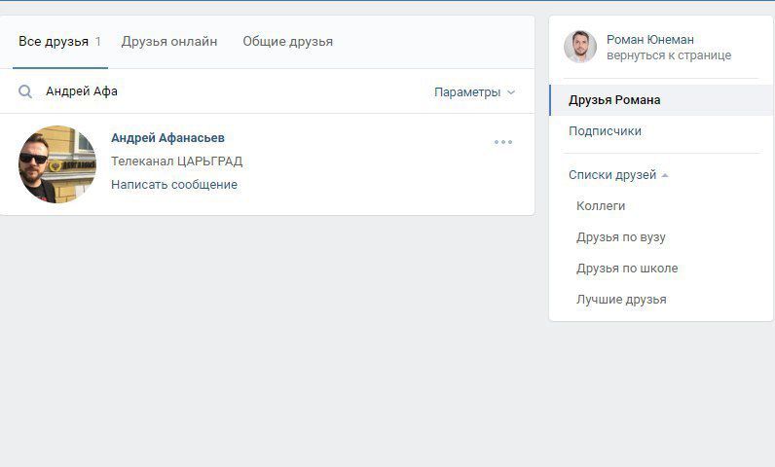Click Роман Юнеман's avatar
The height and width of the screenshot is (467, 775).
579,47
